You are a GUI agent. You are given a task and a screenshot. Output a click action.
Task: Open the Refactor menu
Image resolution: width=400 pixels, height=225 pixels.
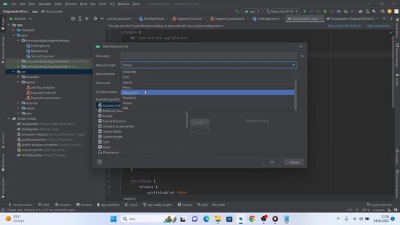point(71,4)
